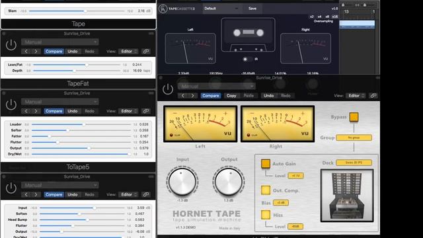
Task: Click the second lock icon above the timeline ruler
Action: 365,5
